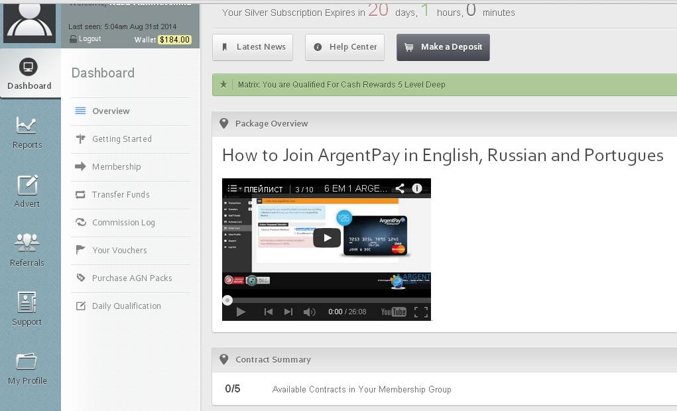Click the Daily Qualification edit icon

coord(81,306)
